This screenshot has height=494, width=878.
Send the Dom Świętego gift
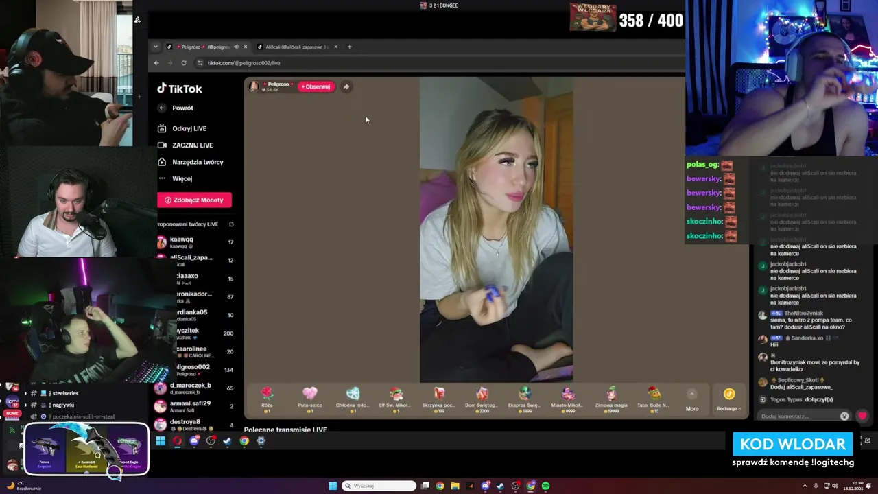[x=482, y=399]
